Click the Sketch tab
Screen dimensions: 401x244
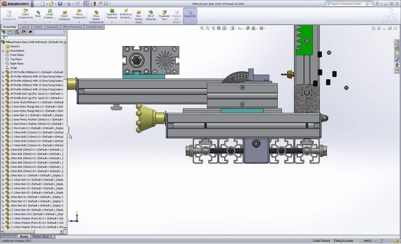(38, 27)
